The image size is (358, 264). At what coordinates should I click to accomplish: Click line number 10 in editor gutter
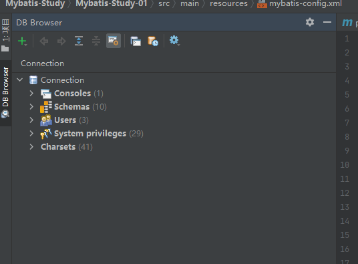click(345, 165)
